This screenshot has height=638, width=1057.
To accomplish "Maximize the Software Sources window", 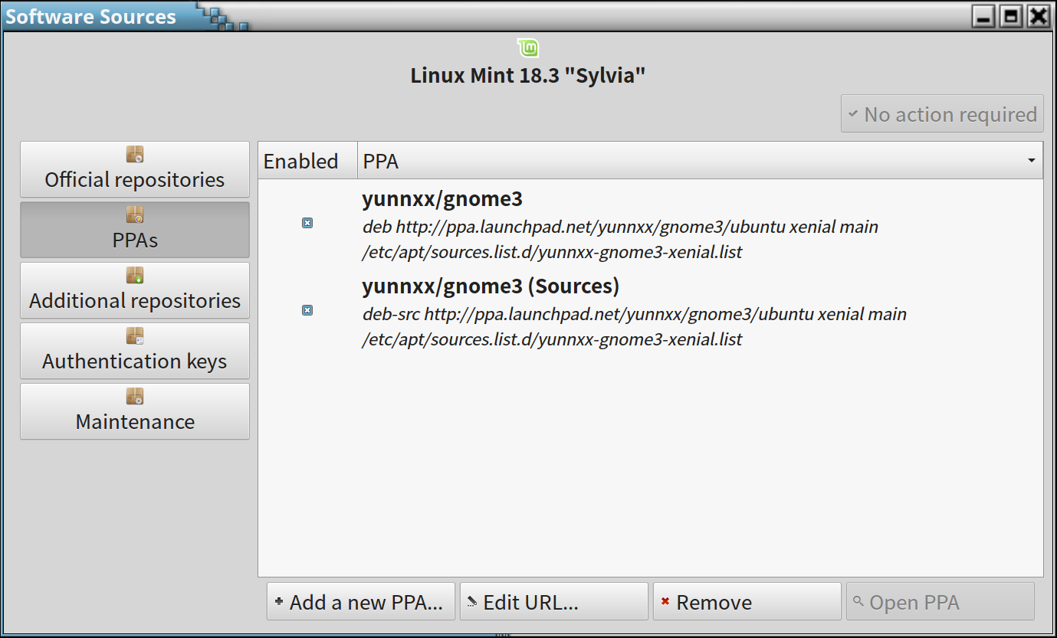I will click(x=1012, y=16).
